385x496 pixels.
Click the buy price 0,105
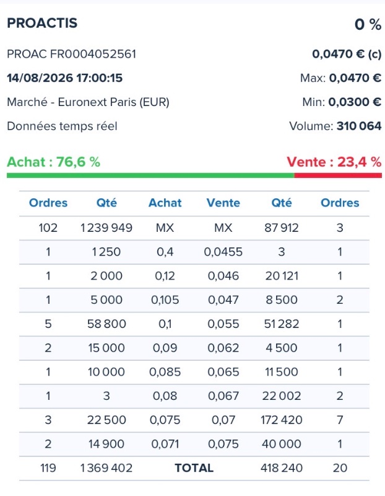(165, 300)
